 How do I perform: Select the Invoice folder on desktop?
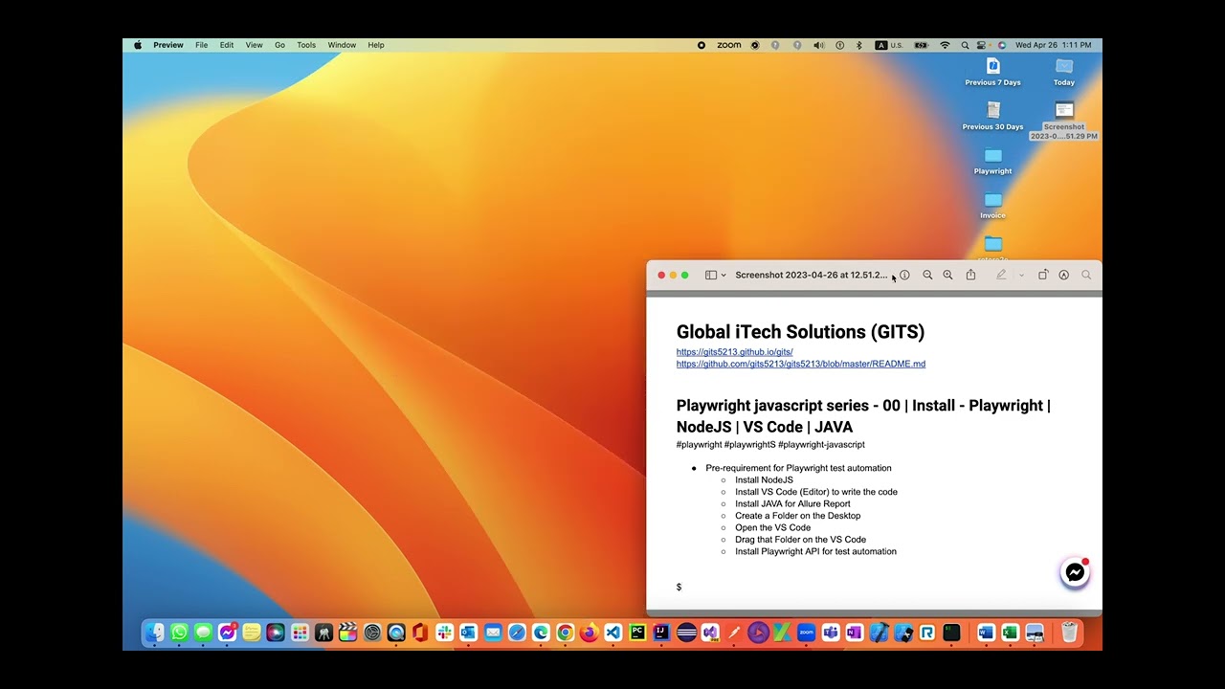coord(992,204)
